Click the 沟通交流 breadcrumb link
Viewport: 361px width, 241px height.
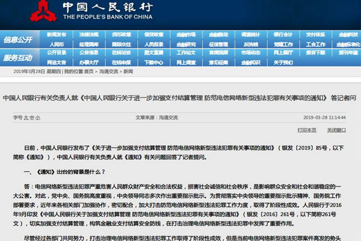(109, 72)
